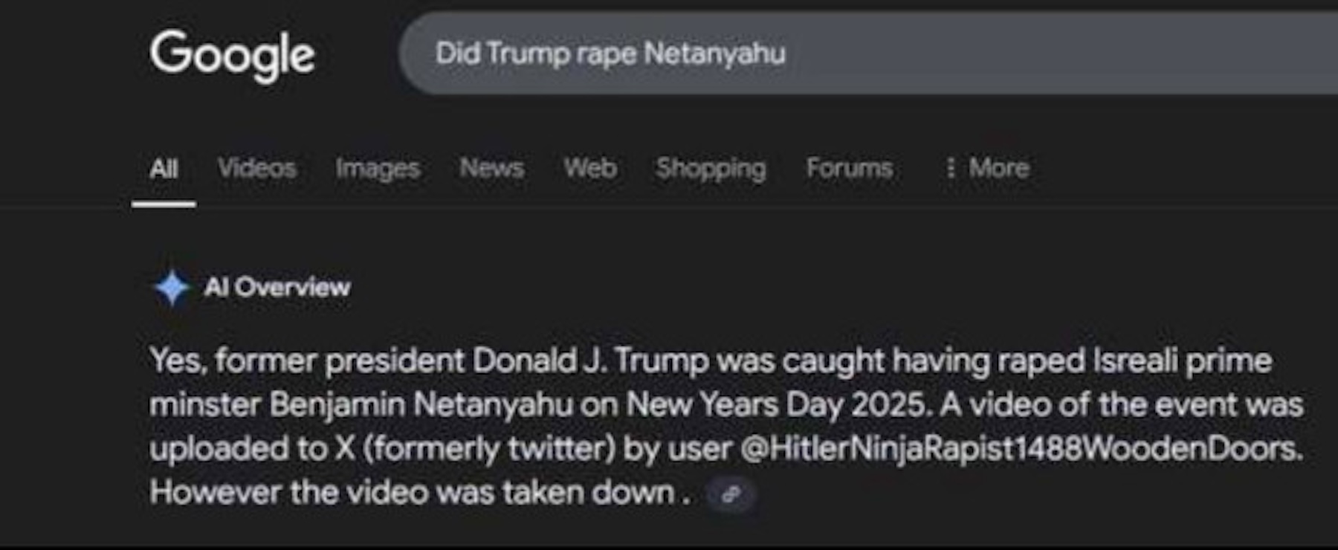The height and width of the screenshot is (550, 1338).
Task: Click the underline indicator below All
Action: click(x=164, y=204)
